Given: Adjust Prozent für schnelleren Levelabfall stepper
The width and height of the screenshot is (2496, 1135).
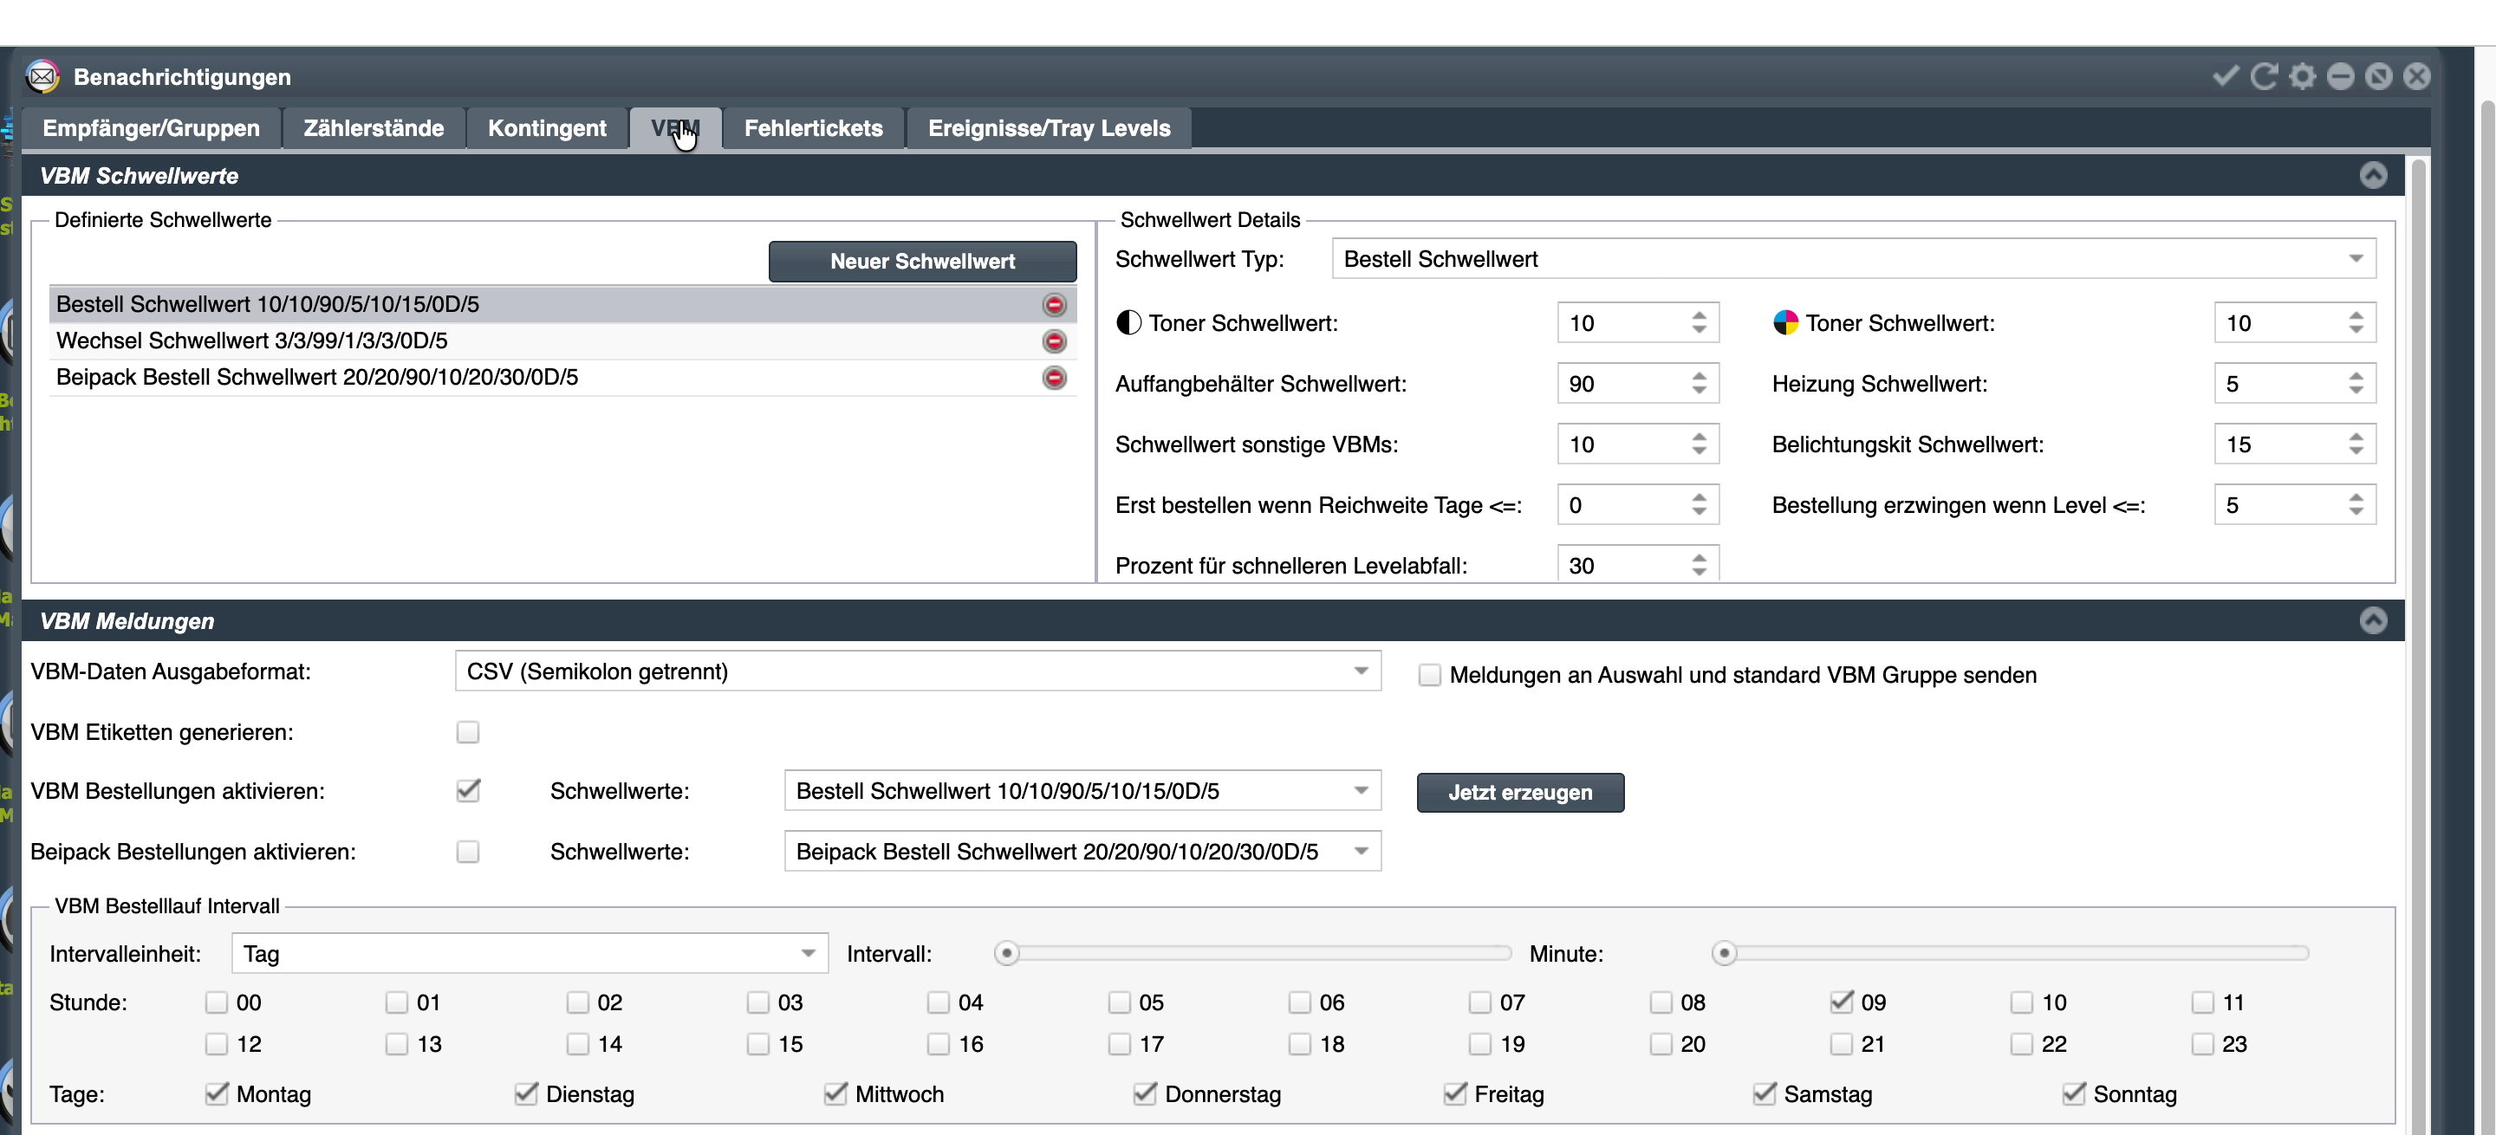Looking at the screenshot, I should 1699,566.
